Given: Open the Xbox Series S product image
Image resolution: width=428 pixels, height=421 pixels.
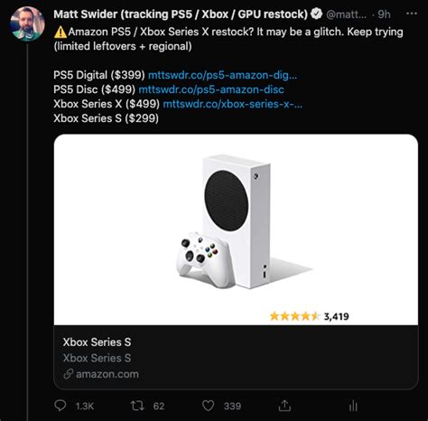Looking at the screenshot, I should tap(236, 230).
